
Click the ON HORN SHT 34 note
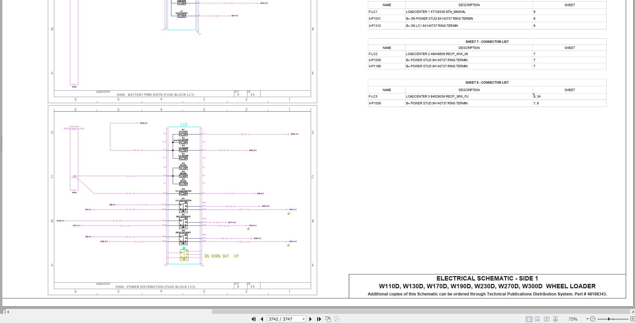click(x=221, y=256)
